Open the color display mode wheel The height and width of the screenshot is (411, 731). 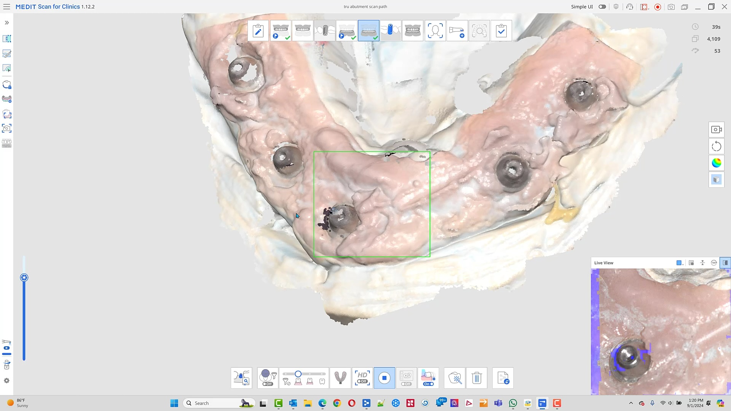tap(716, 163)
